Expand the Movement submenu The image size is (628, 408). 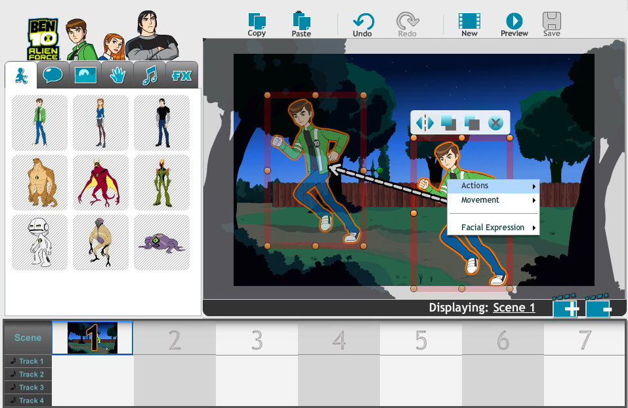(493, 200)
